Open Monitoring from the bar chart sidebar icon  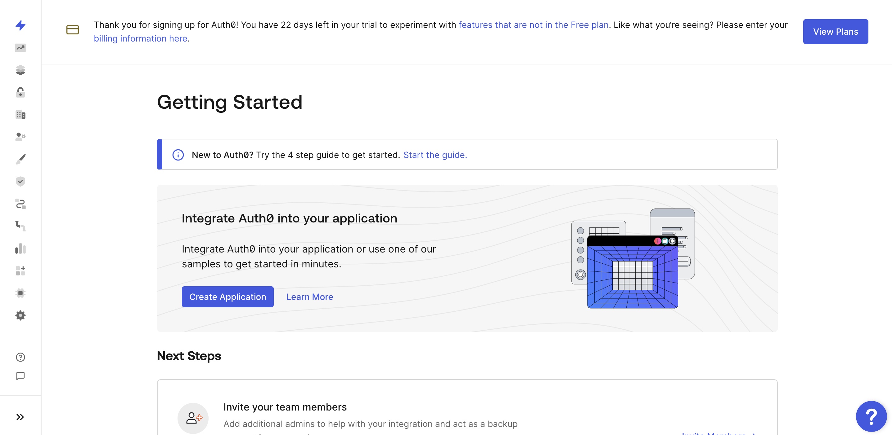pos(20,248)
